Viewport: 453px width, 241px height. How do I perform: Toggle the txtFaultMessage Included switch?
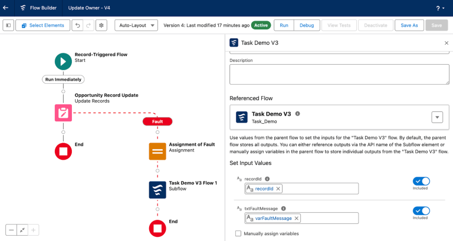pyautogui.click(x=421, y=211)
